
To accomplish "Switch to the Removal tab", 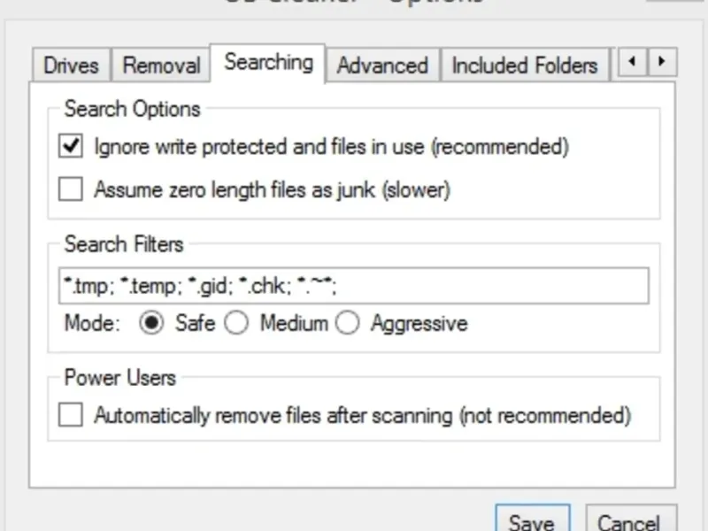I will tap(161, 65).
